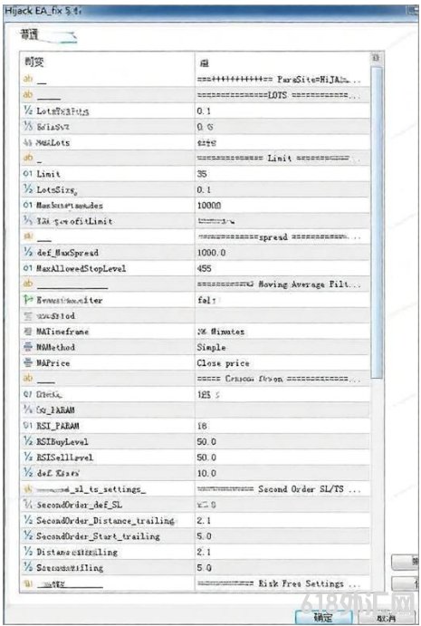
Task: Click the string icon of Moving Average Filter row
Action: point(27,284)
